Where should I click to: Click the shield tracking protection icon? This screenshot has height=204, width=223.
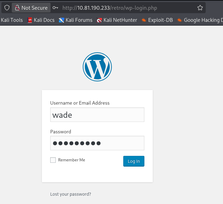click(x=7, y=8)
